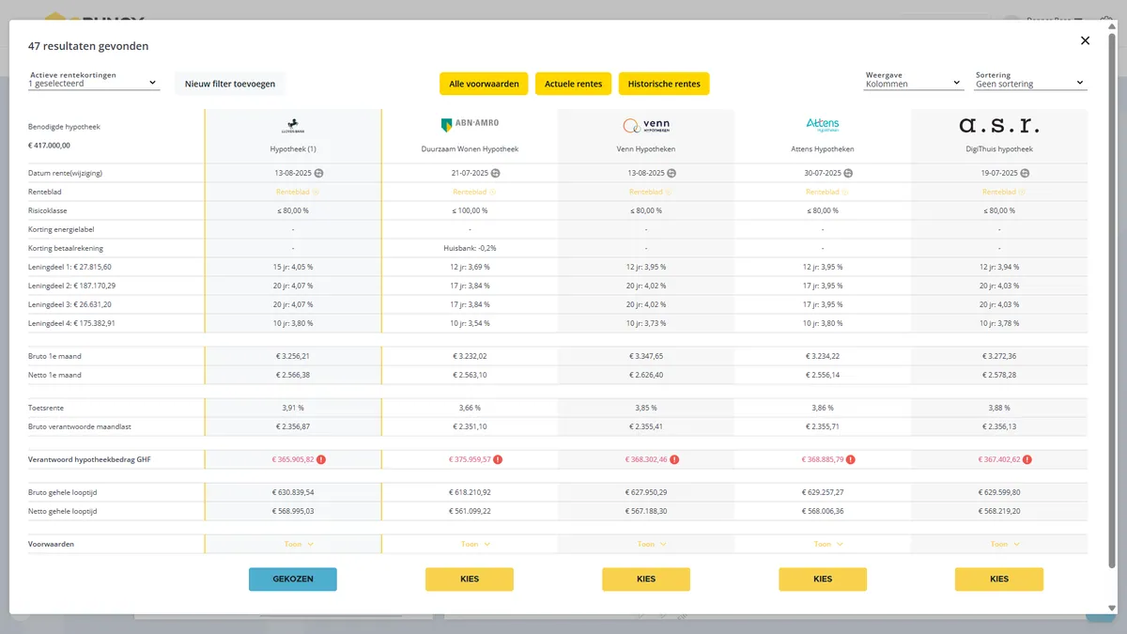Screen dimensions: 1127x634
Task: Click the 'Huisbank: -0,2%' discount cell
Action: click(470, 248)
